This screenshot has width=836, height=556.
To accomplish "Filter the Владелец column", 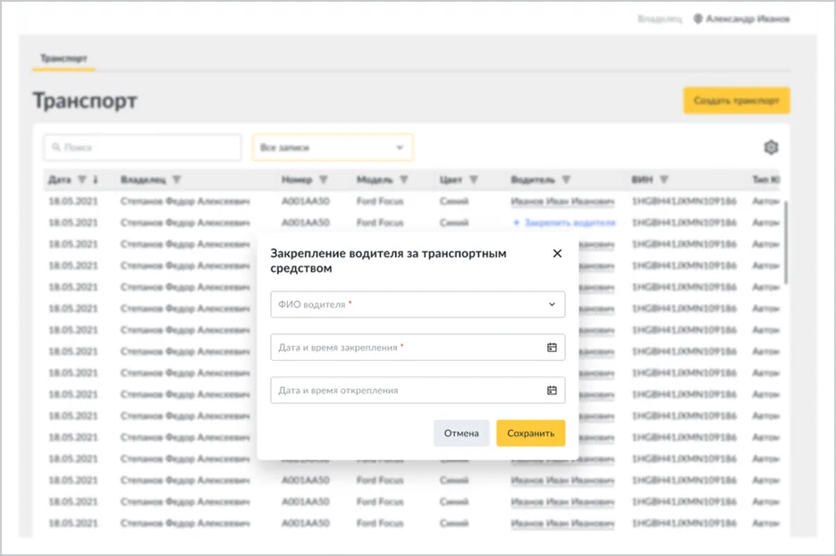I will point(177,180).
